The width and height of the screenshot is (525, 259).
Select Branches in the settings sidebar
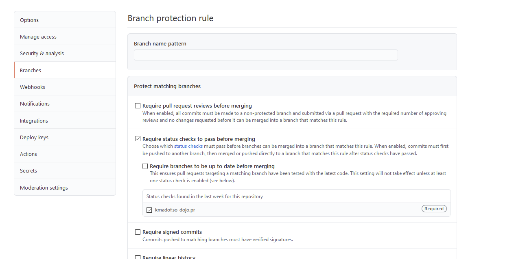pyautogui.click(x=31, y=70)
